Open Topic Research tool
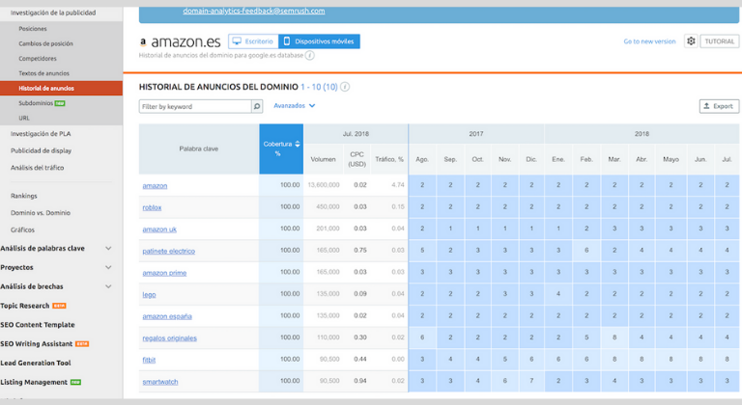 (x=24, y=306)
